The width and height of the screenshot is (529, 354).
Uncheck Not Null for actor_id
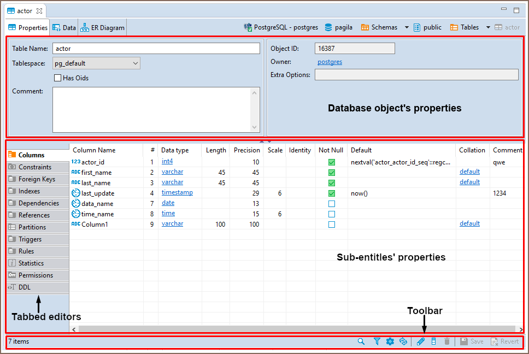pos(331,162)
